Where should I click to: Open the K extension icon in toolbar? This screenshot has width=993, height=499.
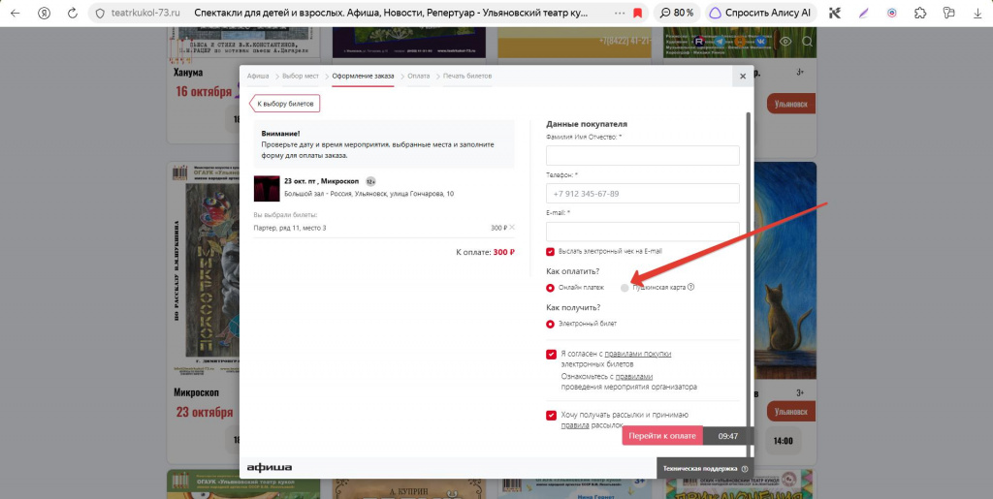835,13
